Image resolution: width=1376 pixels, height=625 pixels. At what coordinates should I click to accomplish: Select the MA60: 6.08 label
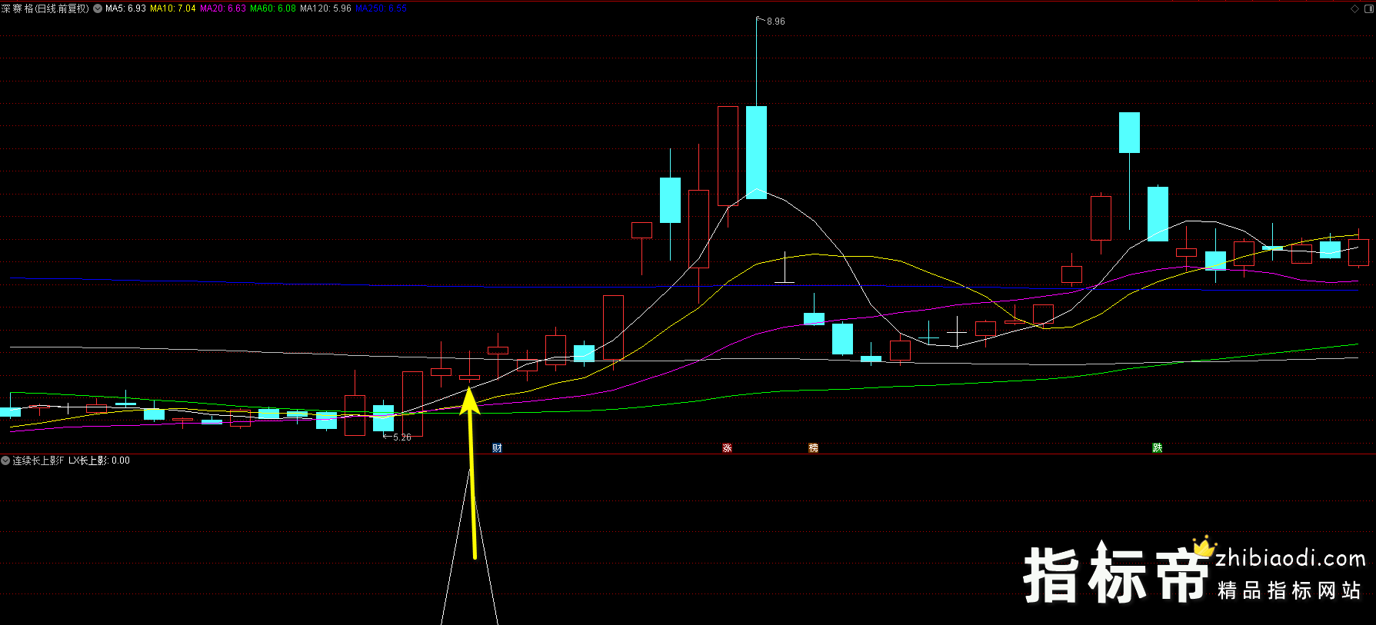click(273, 8)
